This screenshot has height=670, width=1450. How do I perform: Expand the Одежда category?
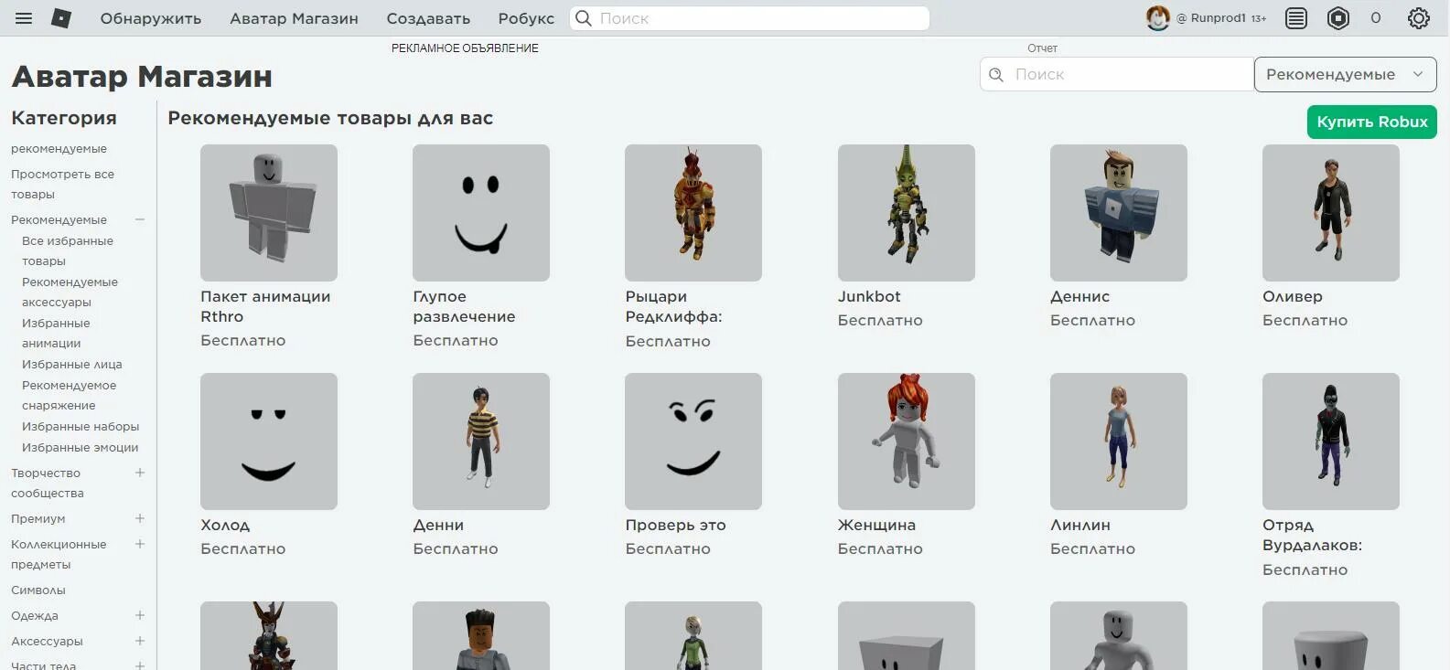tap(140, 615)
